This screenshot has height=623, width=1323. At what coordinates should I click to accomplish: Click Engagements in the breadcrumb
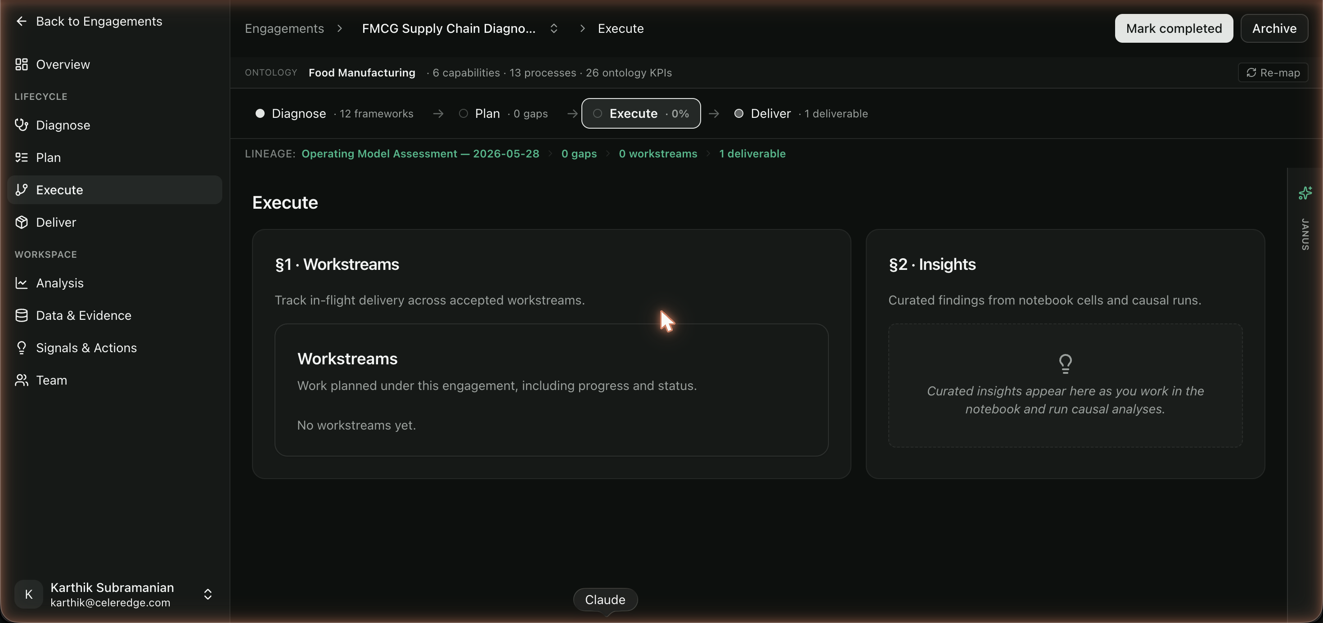[x=284, y=28]
